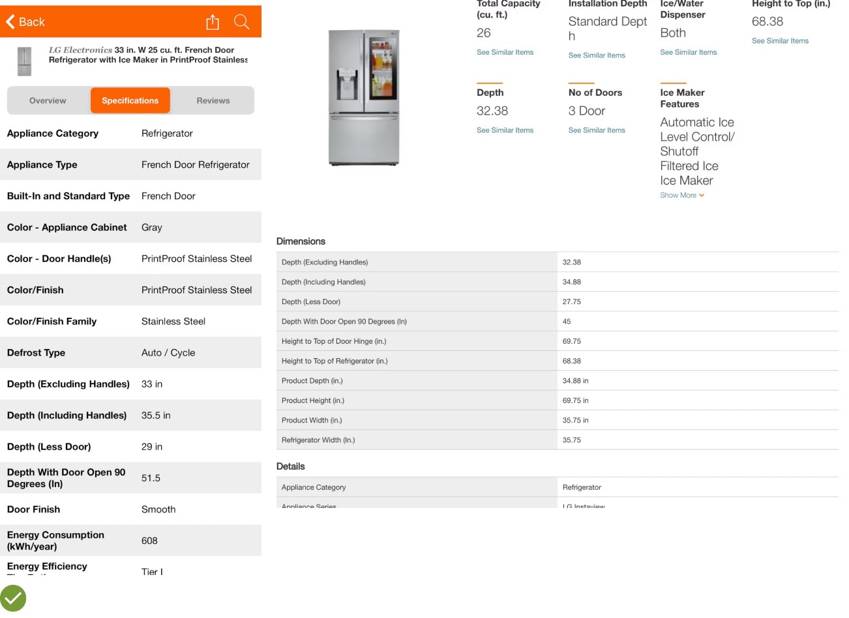Viewport: 849px width, 618px height.
Task: Click the large LG refrigerator product image
Action: tap(364, 98)
